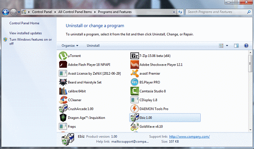This screenshot has height=149, width=254.
Task: Select the CDisplay 1.8 name text
Action: coord(148,100)
